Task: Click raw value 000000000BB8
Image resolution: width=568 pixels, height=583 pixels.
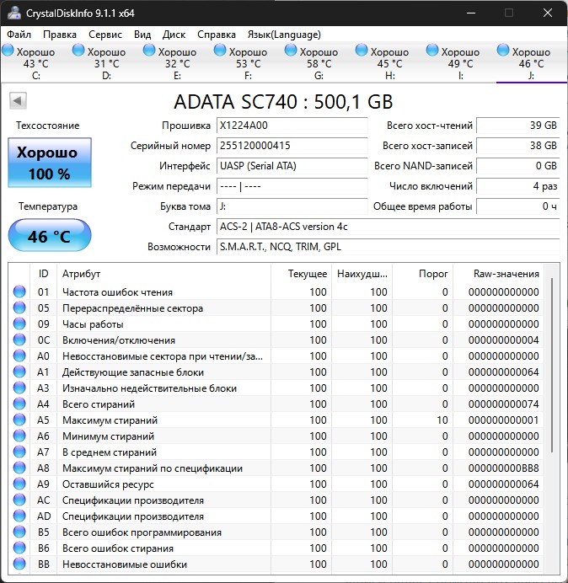Action: point(504,468)
